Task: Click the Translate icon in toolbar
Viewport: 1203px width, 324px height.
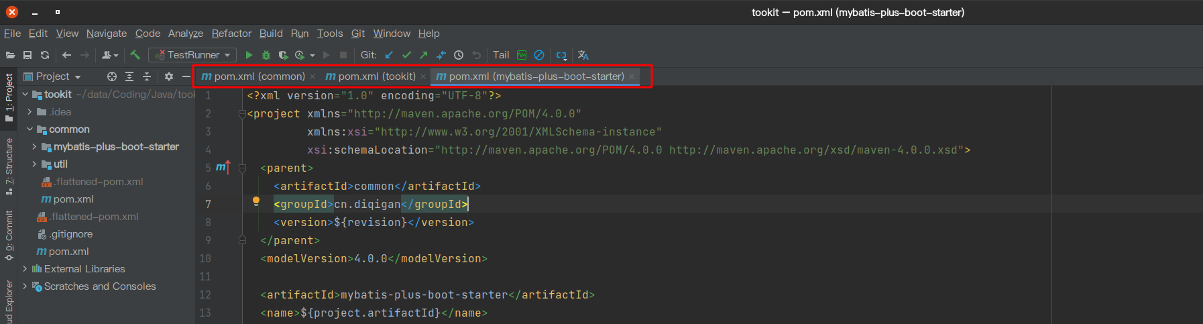Action: click(x=583, y=55)
